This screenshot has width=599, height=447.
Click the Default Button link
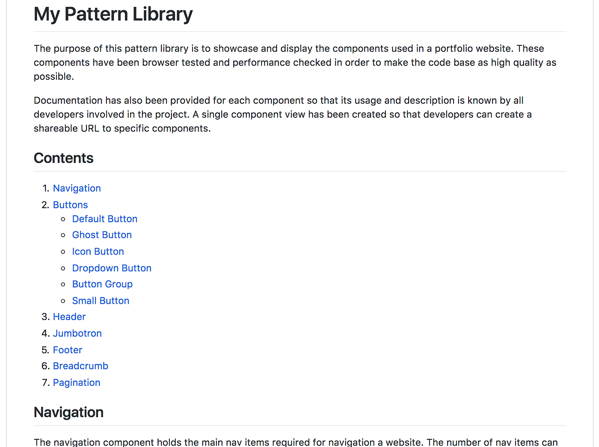[104, 218]
